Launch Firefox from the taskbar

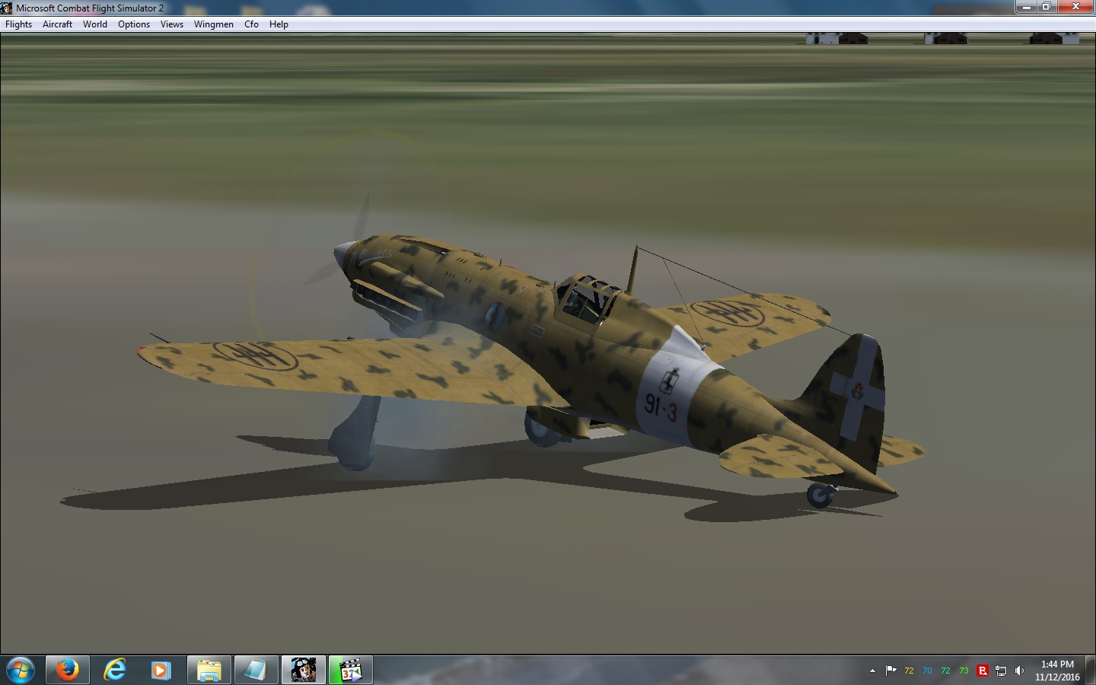tap(67, 671)
